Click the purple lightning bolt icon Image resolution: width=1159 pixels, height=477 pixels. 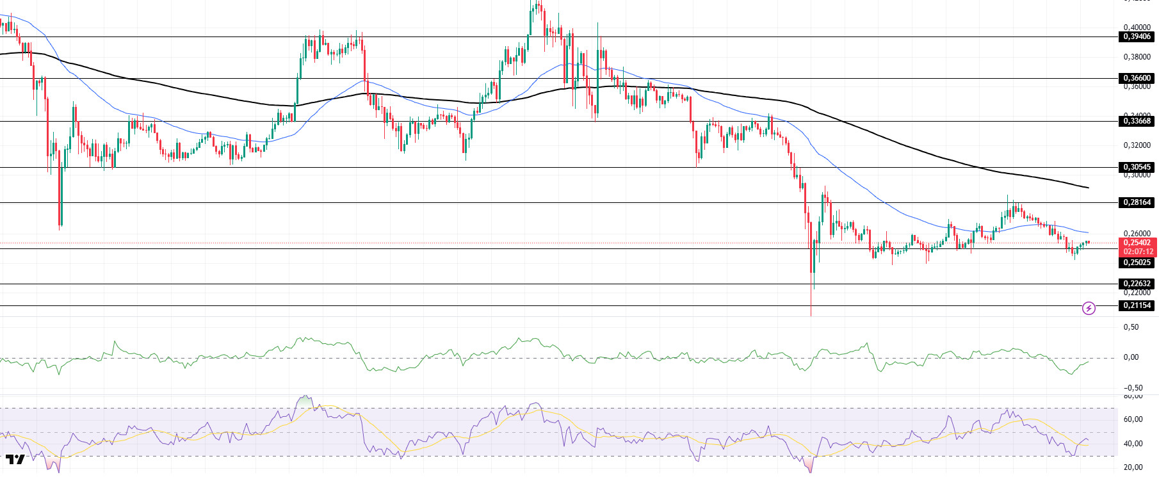[1089, 309]
